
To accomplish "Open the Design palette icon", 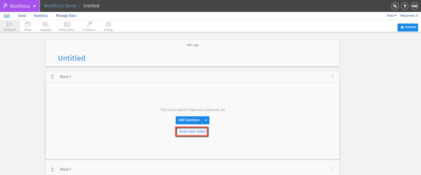I will pos(28,26).
